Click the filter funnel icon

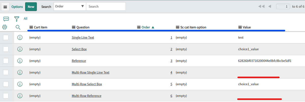17,19
